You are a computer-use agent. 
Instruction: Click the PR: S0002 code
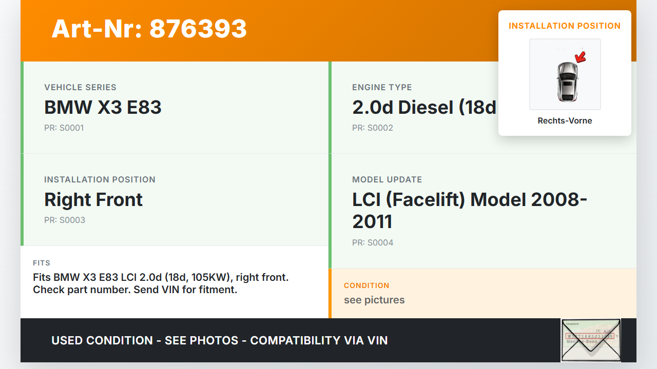tap(372, 128)
